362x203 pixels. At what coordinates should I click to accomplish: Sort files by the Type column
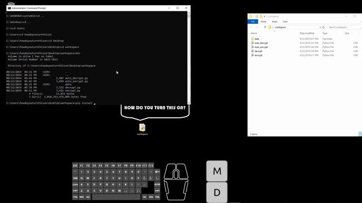tap(325, 33)
